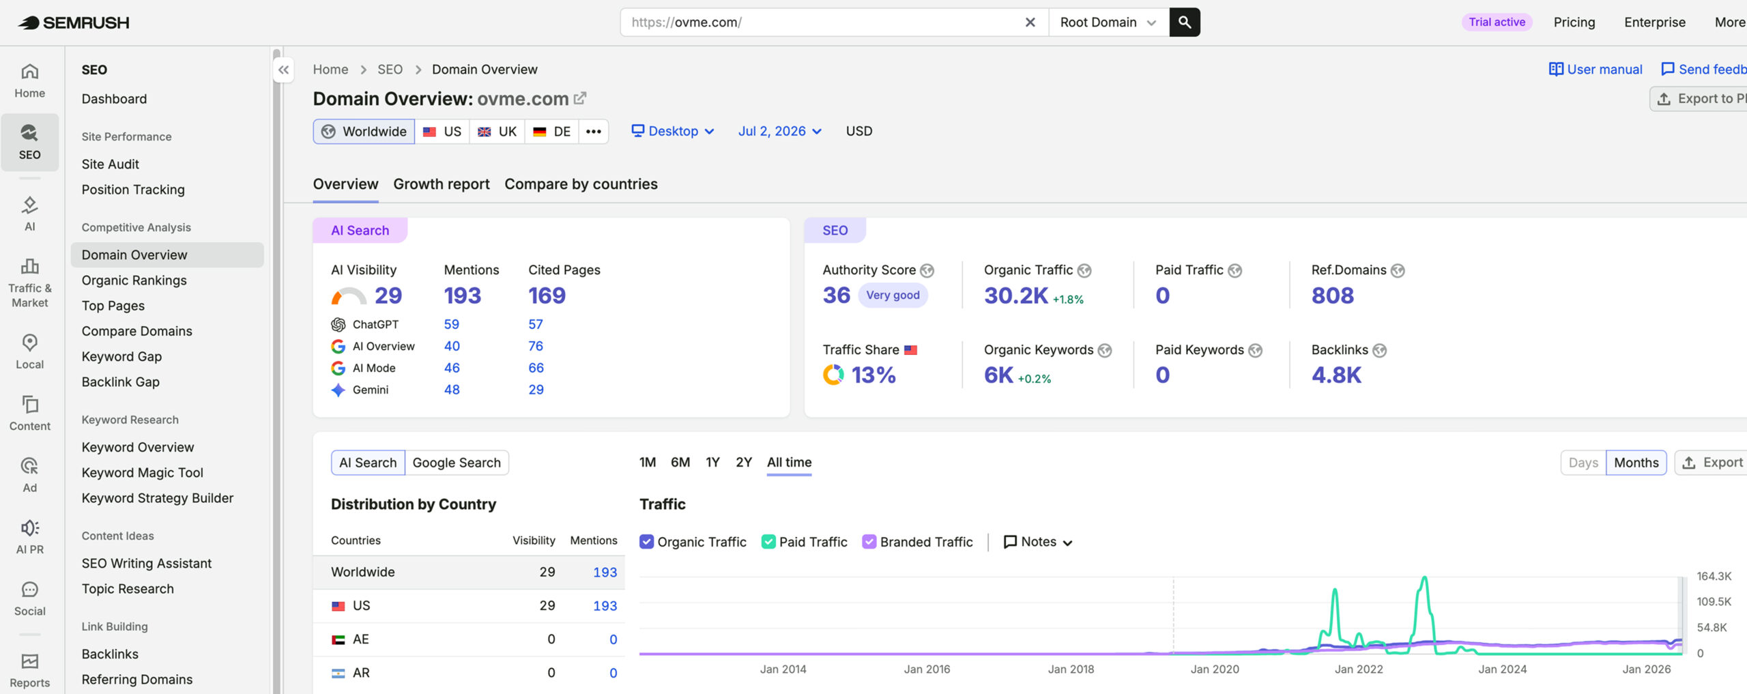Click the Semrush logo
Screen dimensions: 1747x694
click(74, 23)
